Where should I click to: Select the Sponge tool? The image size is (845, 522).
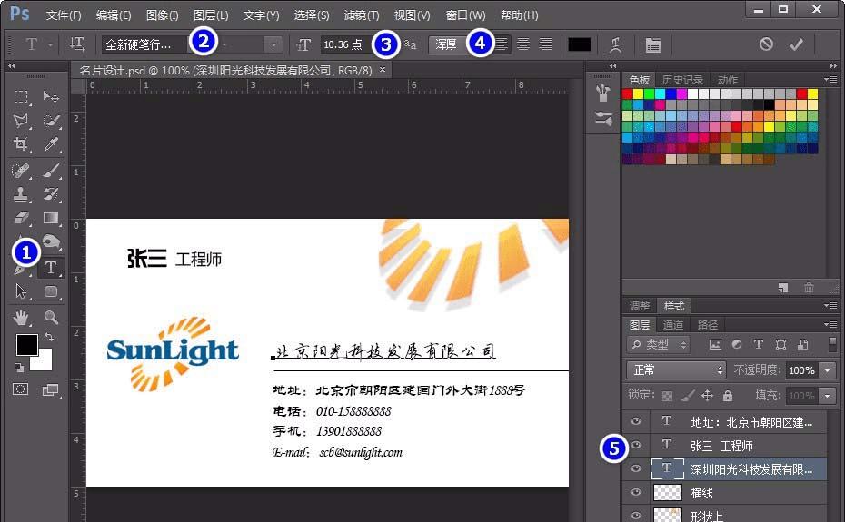click(x=51, y=241)
